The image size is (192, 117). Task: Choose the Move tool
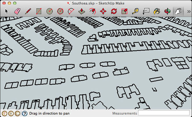(103, 11)
